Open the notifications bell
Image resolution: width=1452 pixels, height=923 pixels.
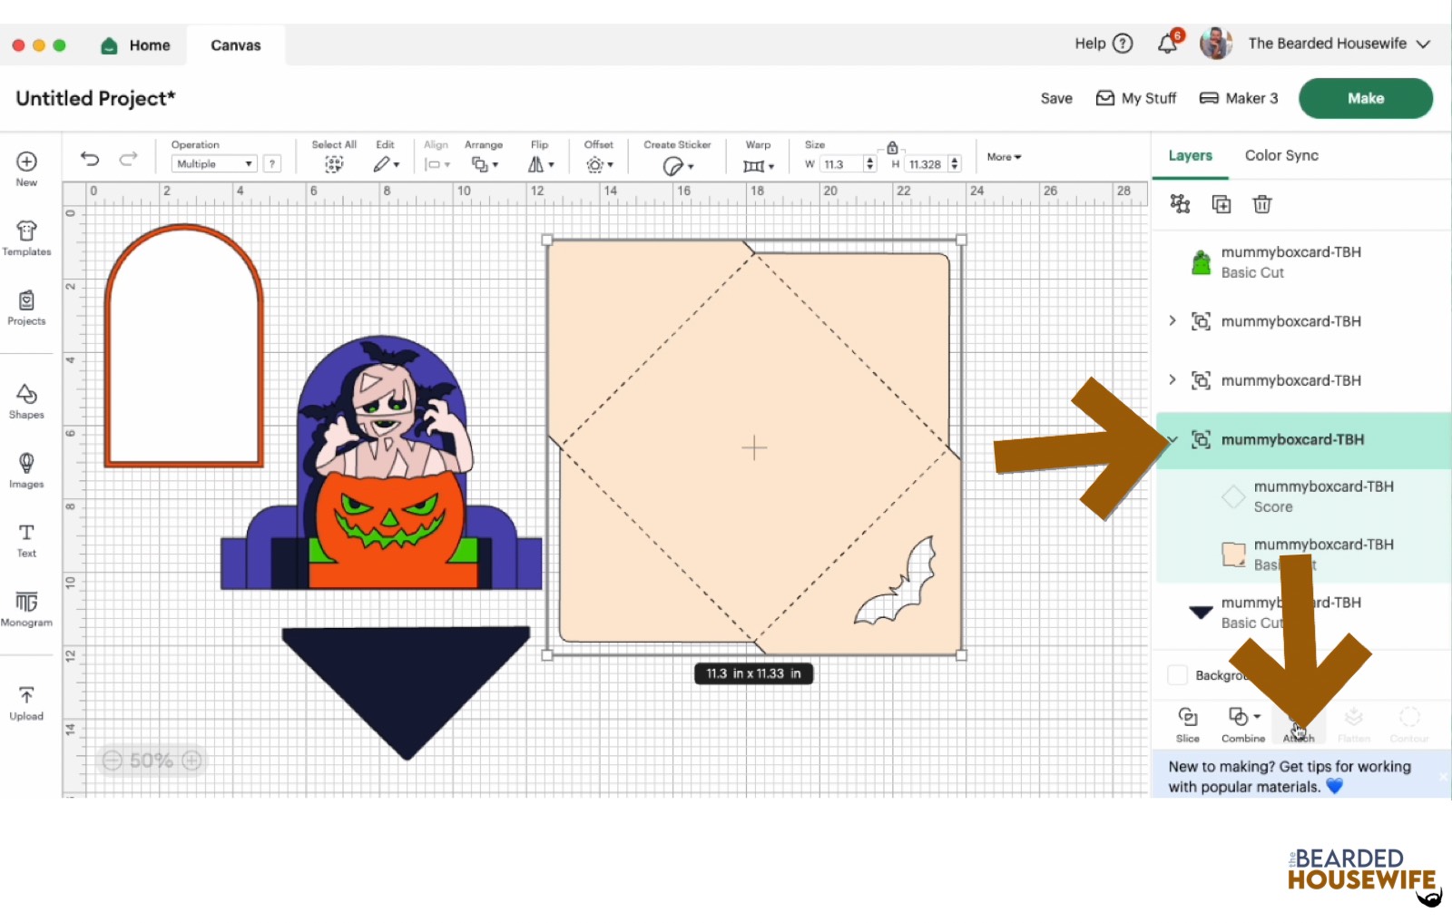(x=1168, y=44)
